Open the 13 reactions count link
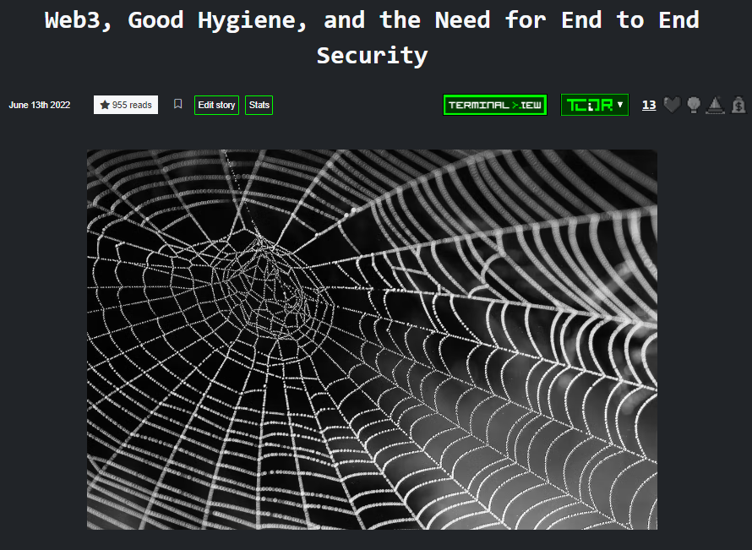The width and height of the screenshot is (752, 550). pyautogui.click(x=649, y=105)
